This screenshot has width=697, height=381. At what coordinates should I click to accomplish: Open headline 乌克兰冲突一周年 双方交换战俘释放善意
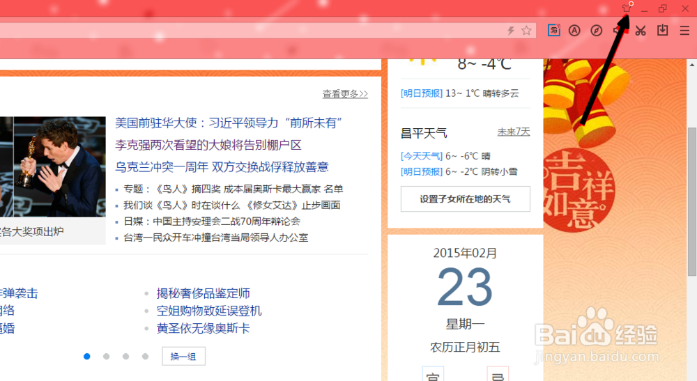(222, 167)
